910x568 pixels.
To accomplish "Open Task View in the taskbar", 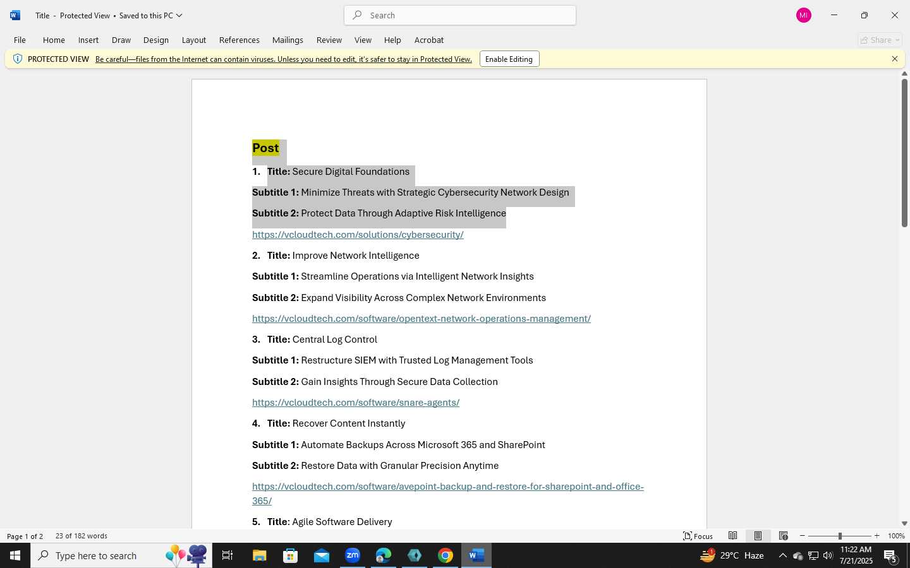I will click(227, 555).
